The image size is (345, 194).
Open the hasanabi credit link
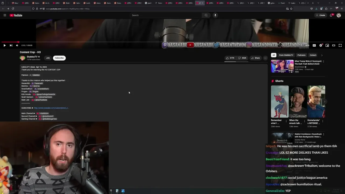click(37, 83)
